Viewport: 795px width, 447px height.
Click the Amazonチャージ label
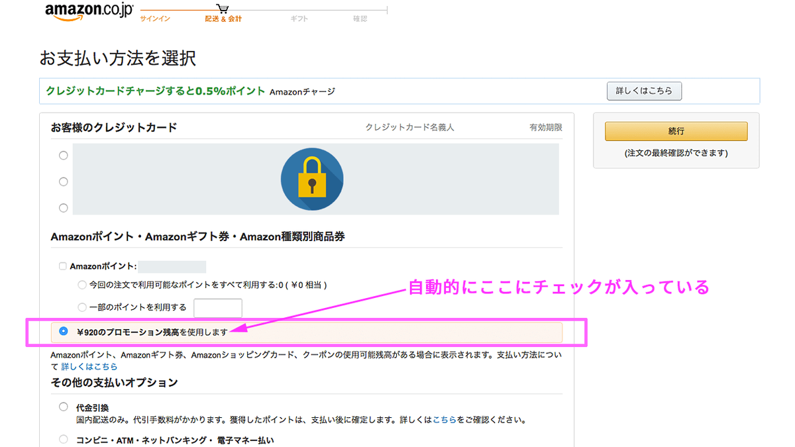click(302, 92)
